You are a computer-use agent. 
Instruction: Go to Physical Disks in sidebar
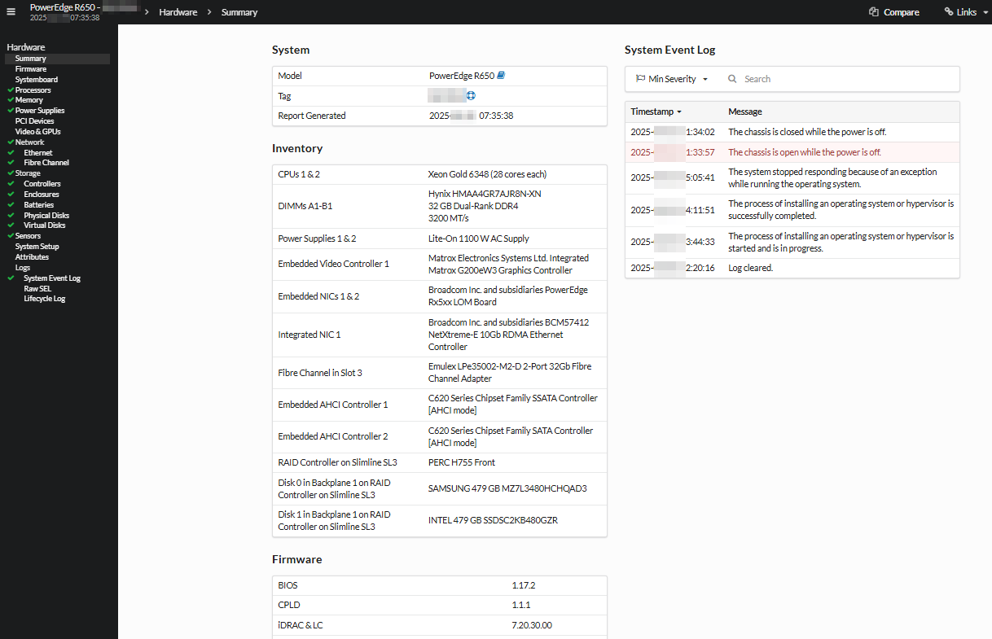pos(46,216)
